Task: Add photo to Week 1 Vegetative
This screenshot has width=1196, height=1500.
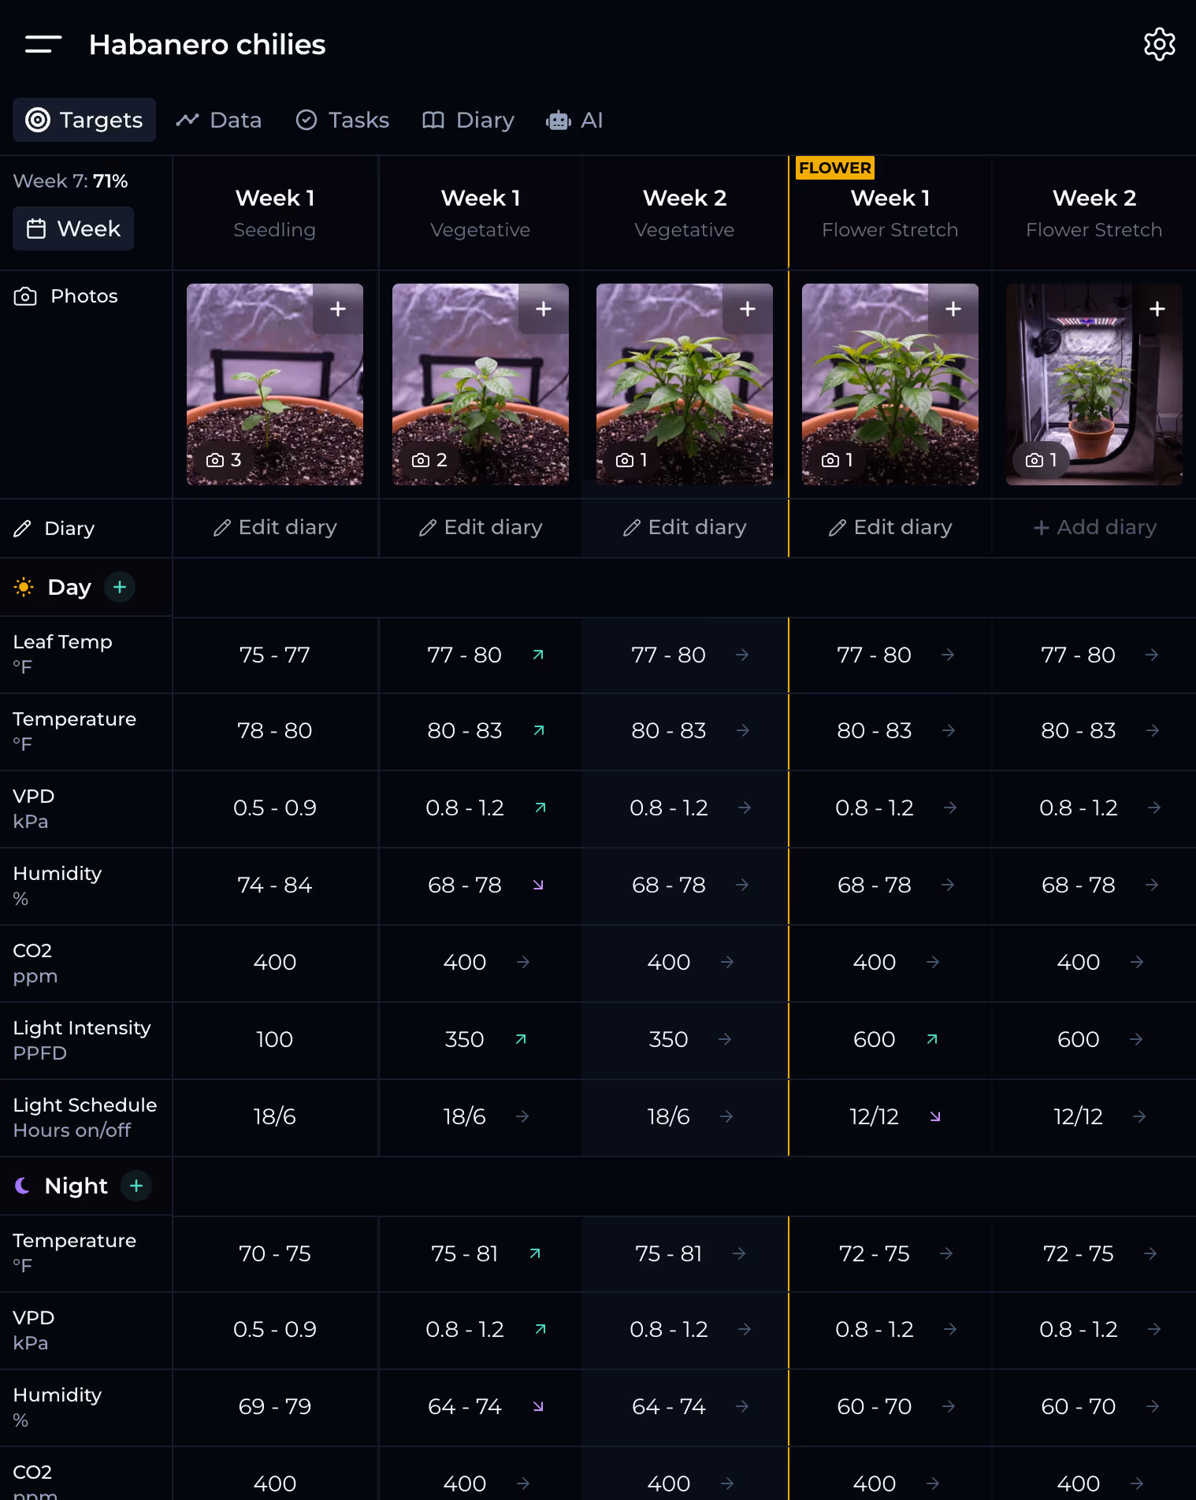Action: click(x=544, y=309)
